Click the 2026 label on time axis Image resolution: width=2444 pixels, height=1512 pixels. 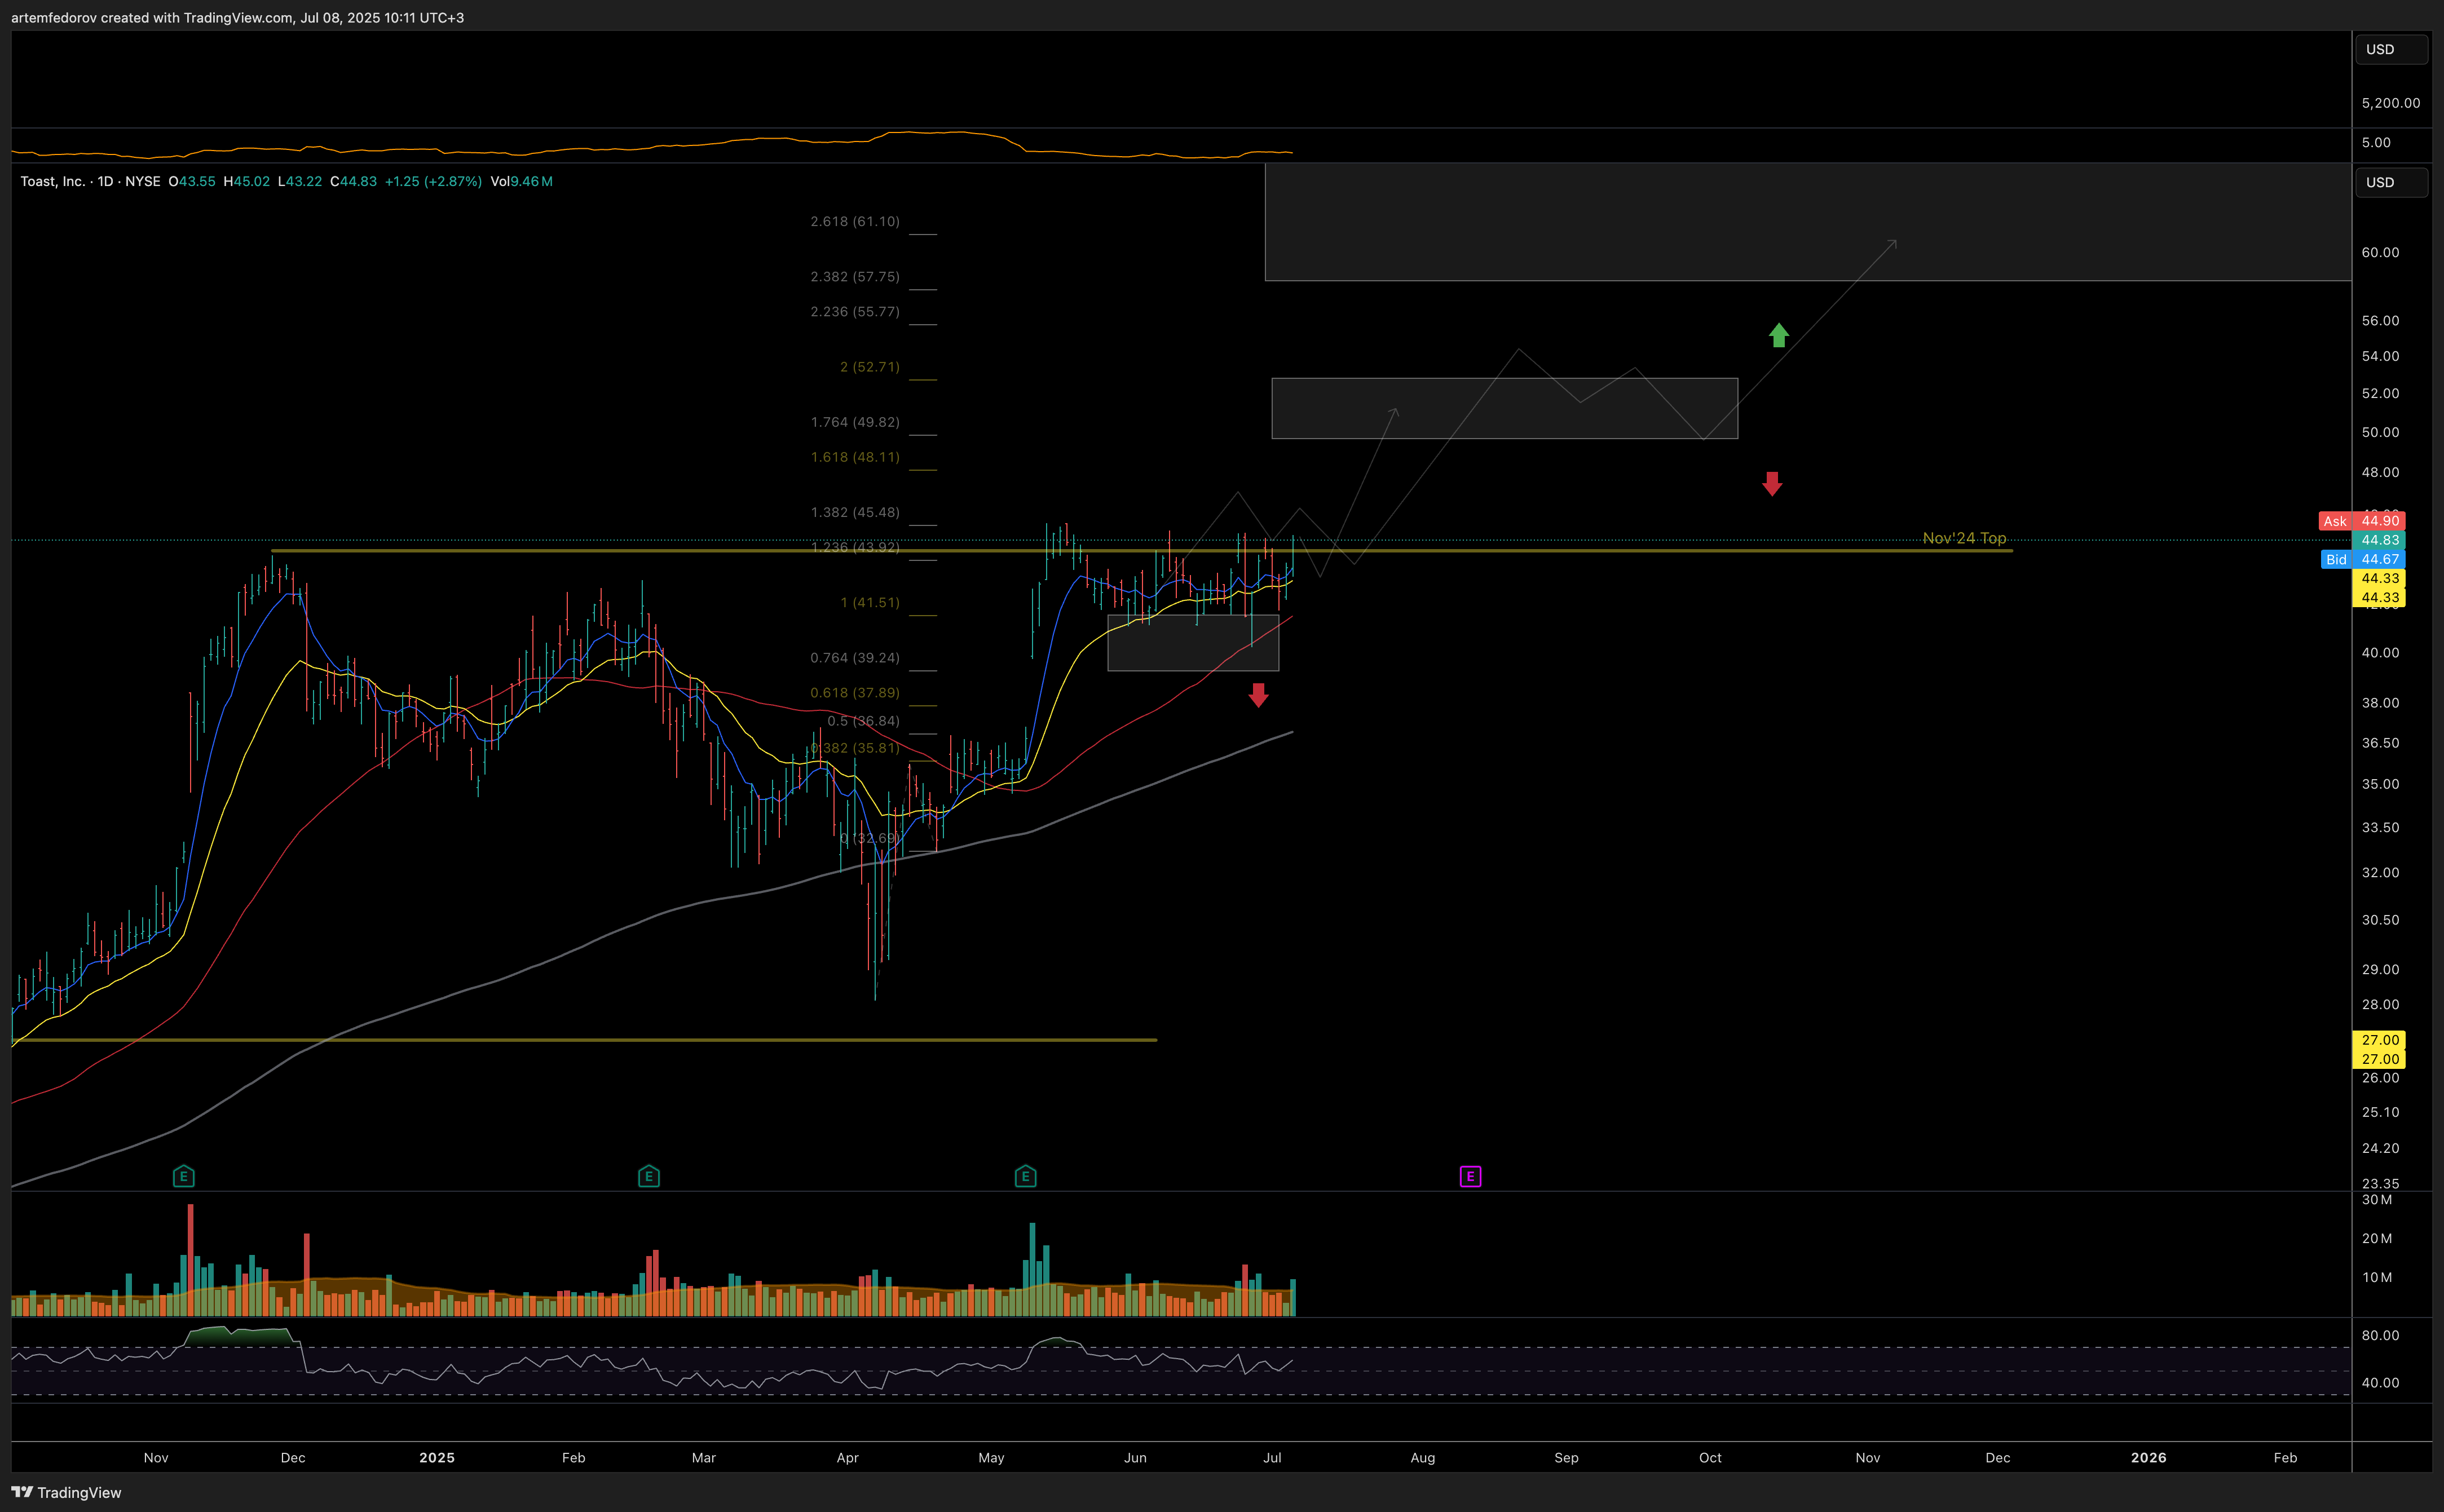2148,1457
